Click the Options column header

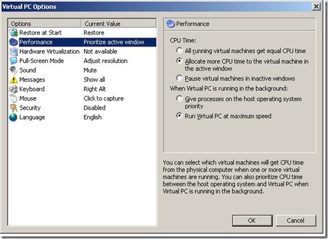click(45, 23)
